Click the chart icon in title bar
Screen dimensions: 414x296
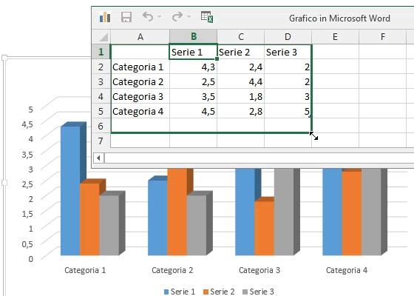click(105, 18)
